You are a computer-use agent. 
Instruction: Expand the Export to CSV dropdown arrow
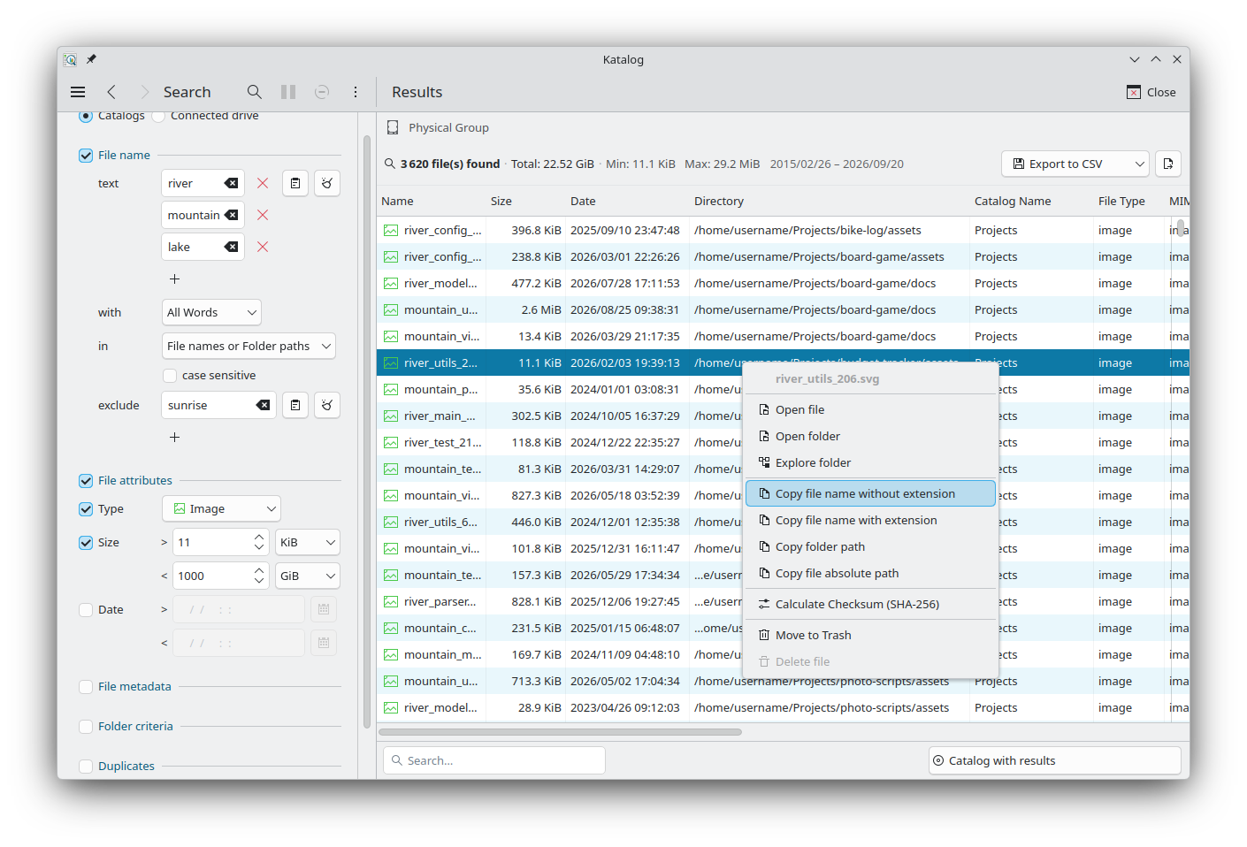tap(1139, 164)
